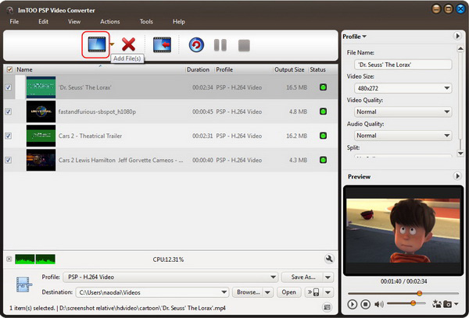Uncheck Cars 2 Lewis Hamilton checkbox
The image size is (469, 318).
[x=9, y=160]
